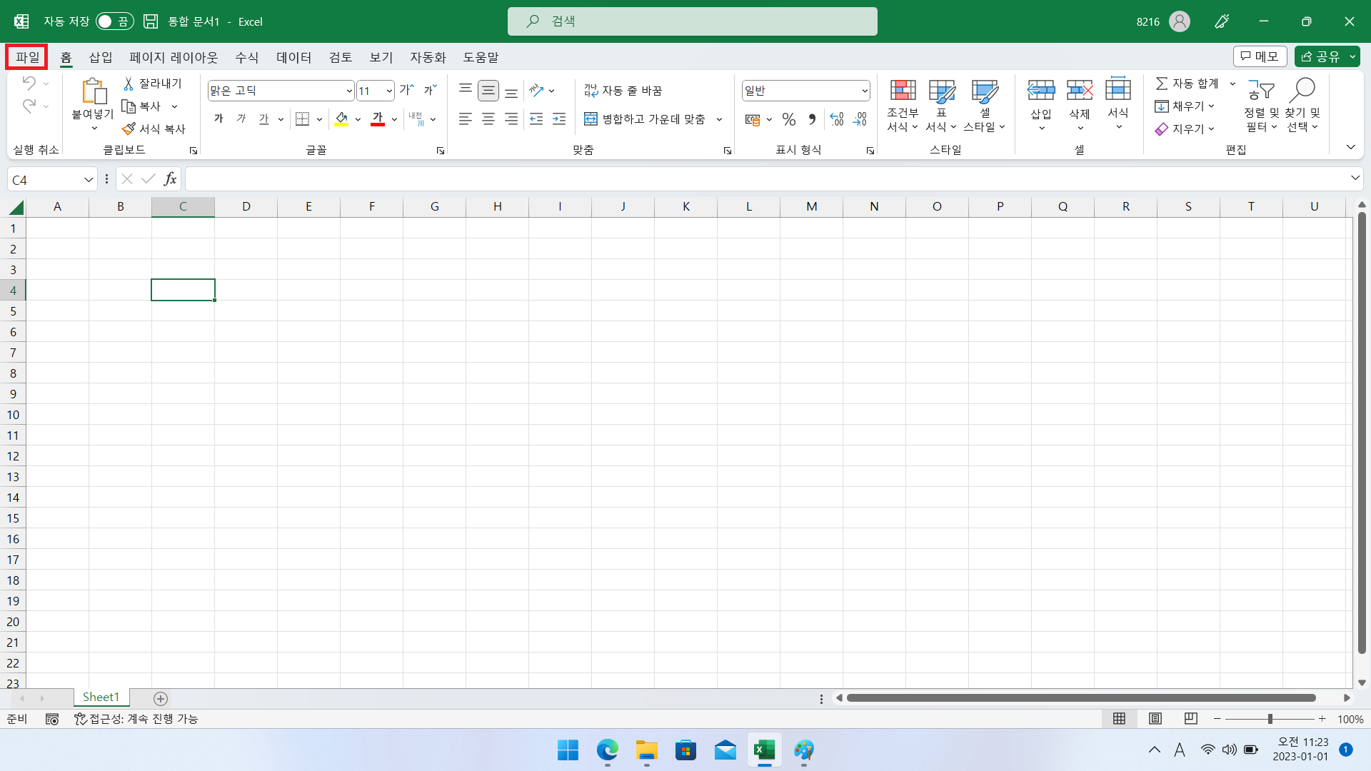Apply percent style format

pyautogui.click(x=788, y=119)
